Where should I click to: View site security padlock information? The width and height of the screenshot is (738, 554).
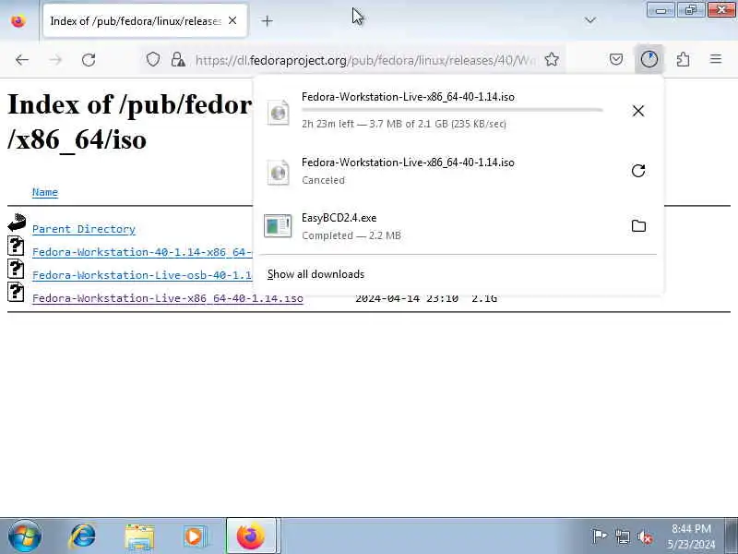pos(178,60)
